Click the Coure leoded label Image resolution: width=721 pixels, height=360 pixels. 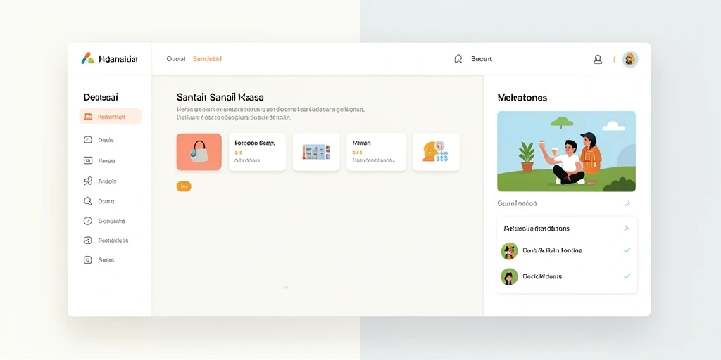click(x=518, y=203)
